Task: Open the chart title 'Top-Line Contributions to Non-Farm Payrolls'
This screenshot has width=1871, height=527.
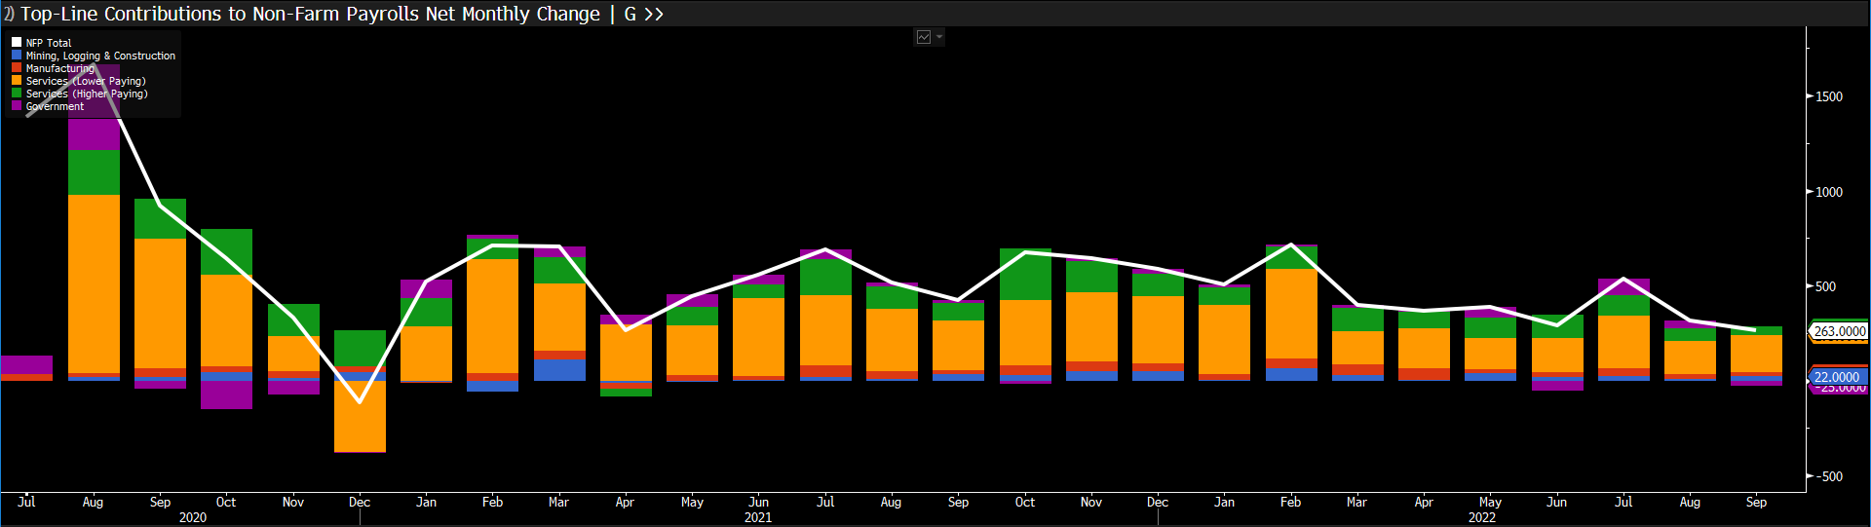Action: coord(310,14)
